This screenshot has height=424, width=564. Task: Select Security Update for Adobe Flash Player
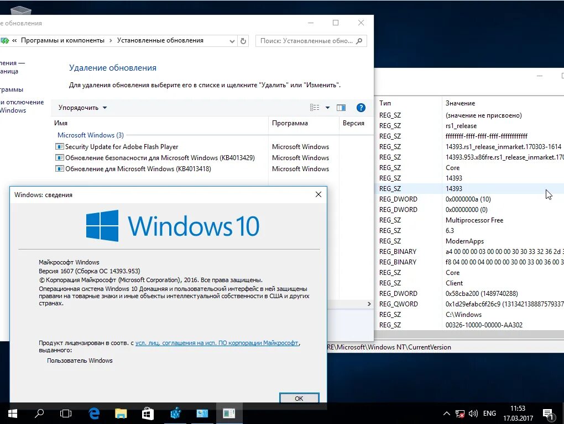tap(122, 146)
